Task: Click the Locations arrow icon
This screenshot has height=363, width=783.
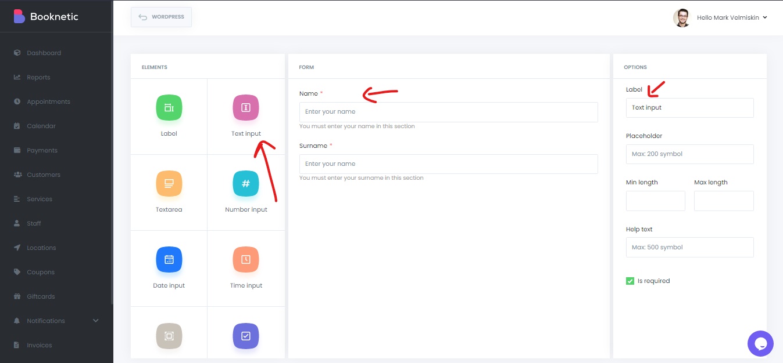Action: pos(17,248)
